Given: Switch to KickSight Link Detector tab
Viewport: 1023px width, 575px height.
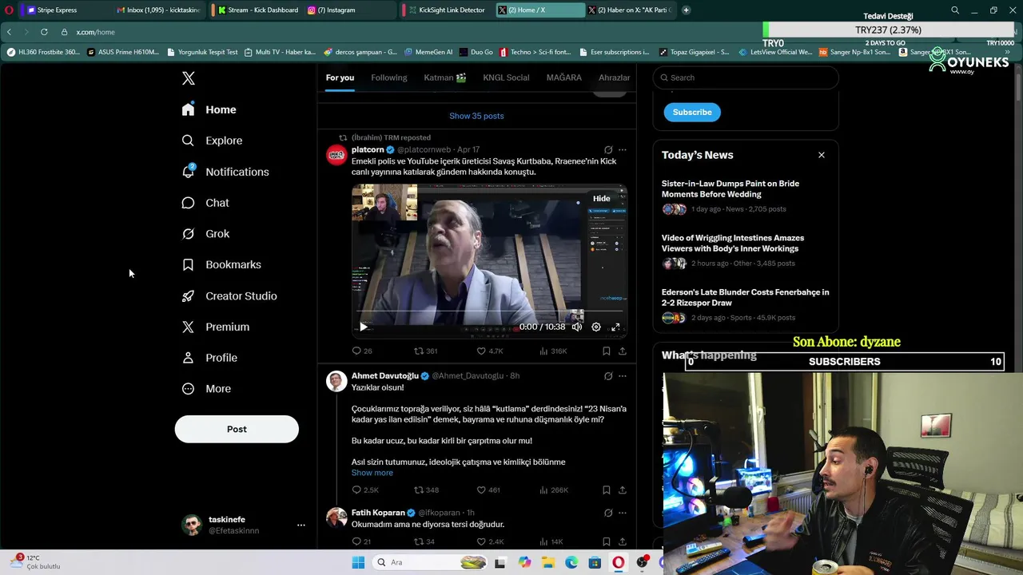Looking at the screenshot, I should [447, 10].
